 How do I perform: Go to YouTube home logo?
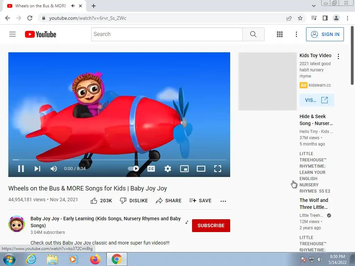[x=41, y=34]
